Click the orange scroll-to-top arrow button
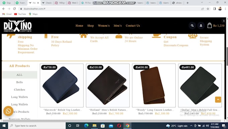 pos(218,99)
